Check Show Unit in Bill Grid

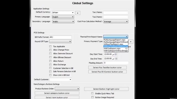(x=50, y=75)
